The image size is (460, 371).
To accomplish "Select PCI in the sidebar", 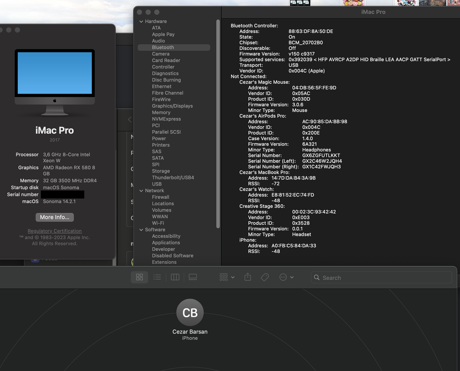I will [x=156, y=125].
